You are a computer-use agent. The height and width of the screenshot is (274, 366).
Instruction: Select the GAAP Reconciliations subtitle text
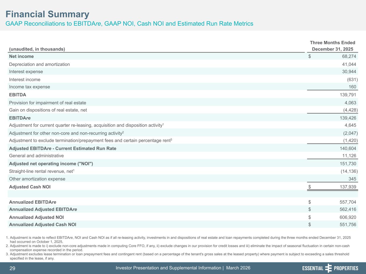point(130,24)
